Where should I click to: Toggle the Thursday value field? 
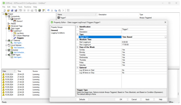144,60
